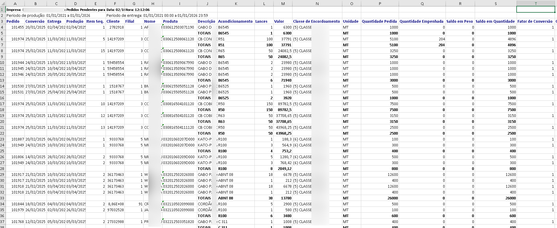This screenshot has height=228, width=557.
Task: Select column A header
Action: [x=15, y=4]
